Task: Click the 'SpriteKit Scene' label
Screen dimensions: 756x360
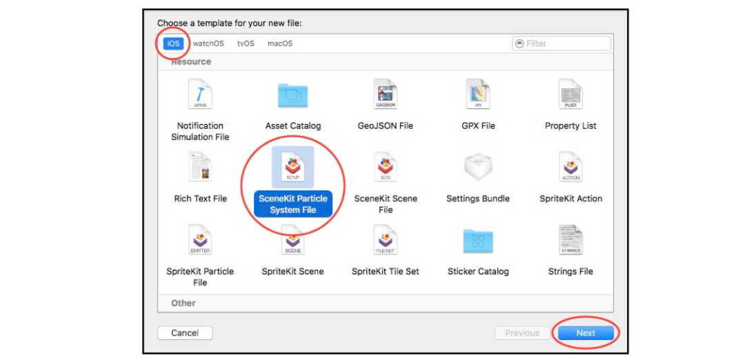Action: (x=292, y=271)
